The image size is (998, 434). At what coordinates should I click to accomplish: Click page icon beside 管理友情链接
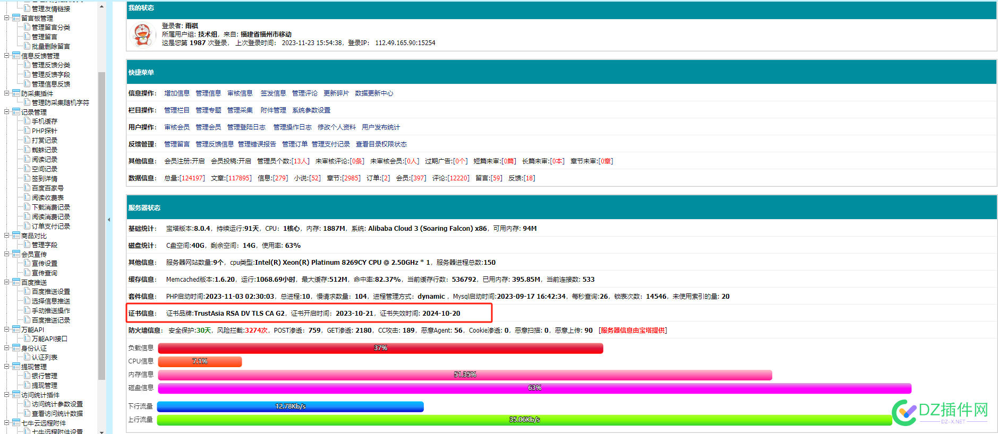[x=27, y=8]
